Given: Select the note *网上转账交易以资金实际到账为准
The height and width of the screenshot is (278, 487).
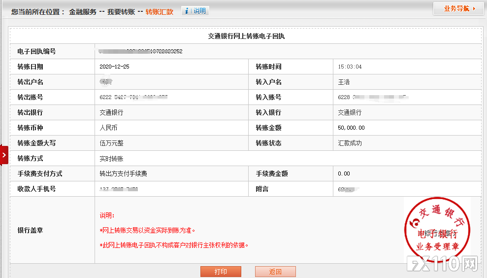Looking at the screenshot, I should (147, 230).
